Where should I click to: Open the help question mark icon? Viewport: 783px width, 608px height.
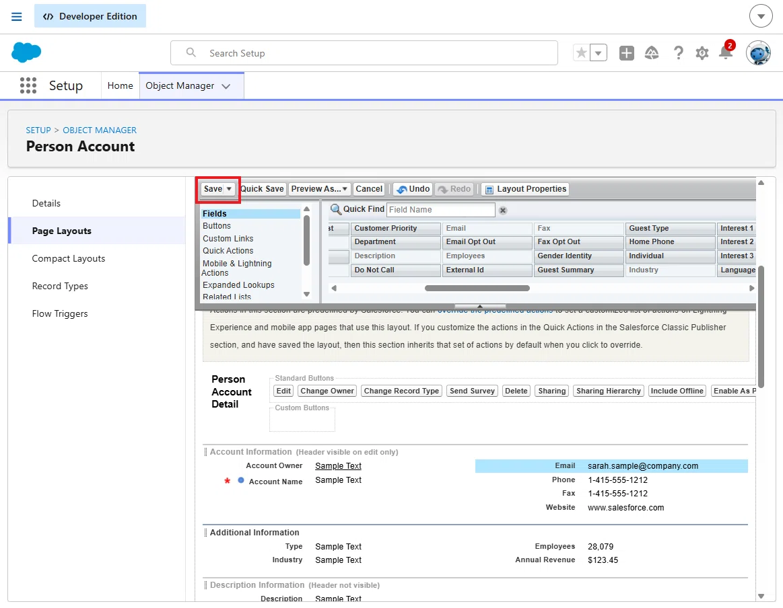coord(677,52)
